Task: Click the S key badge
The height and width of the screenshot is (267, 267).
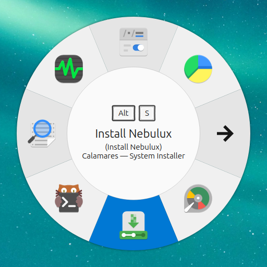Action: tap(147, 113)
